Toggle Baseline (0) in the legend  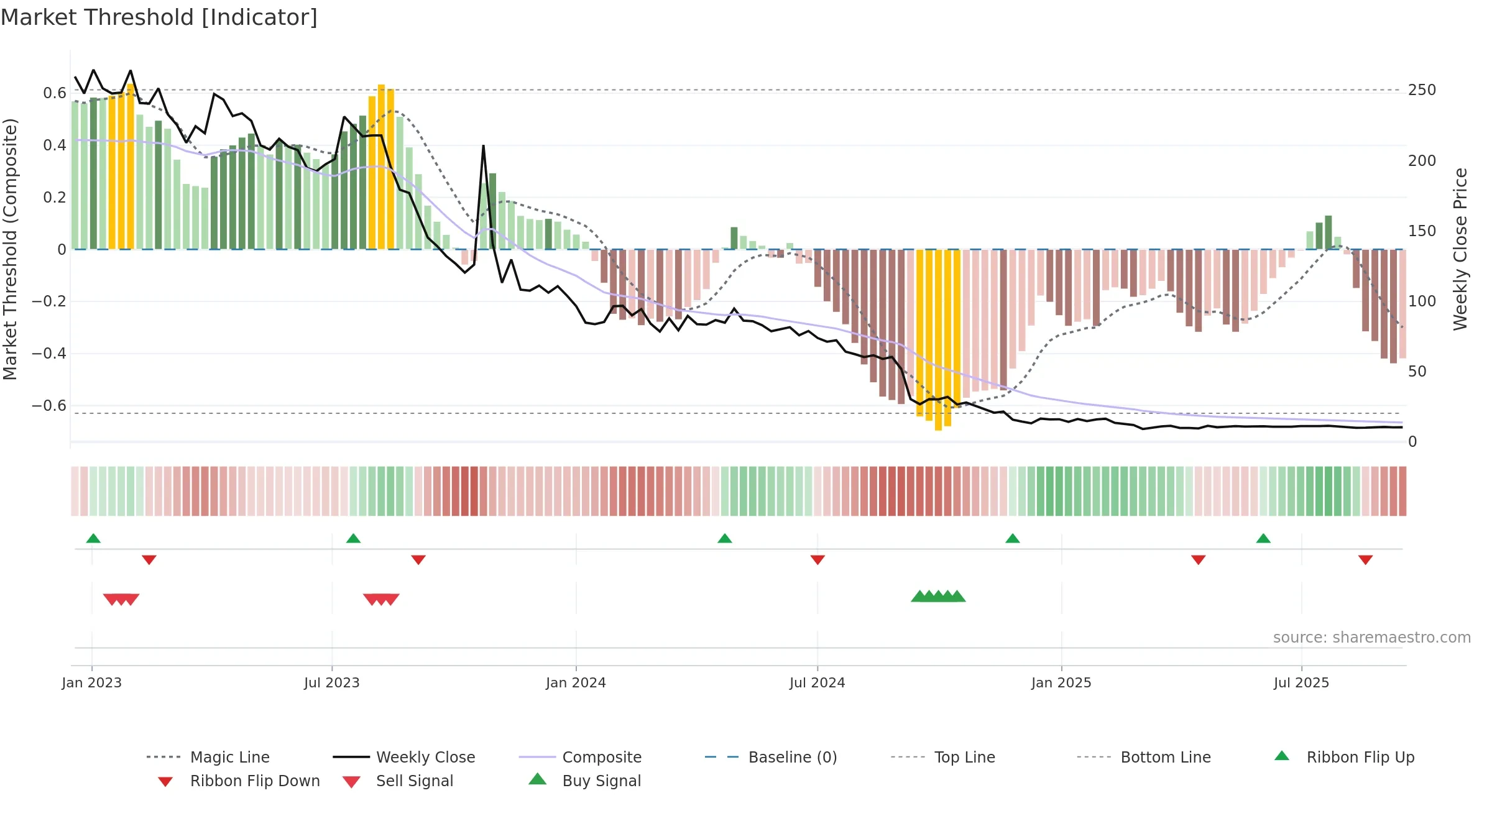click(x=771, y=757)
